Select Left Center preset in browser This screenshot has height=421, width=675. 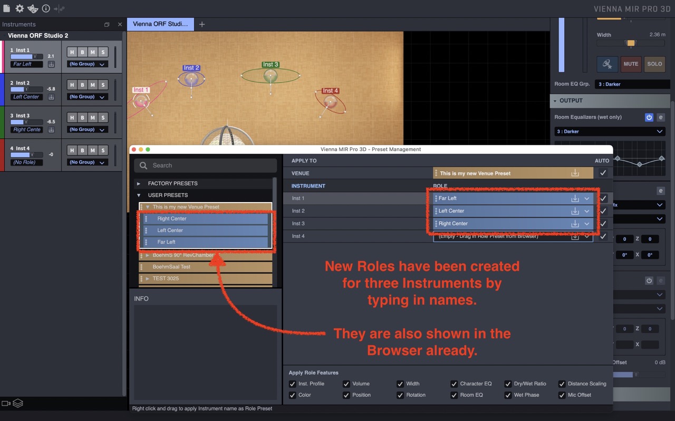point(206,230)
